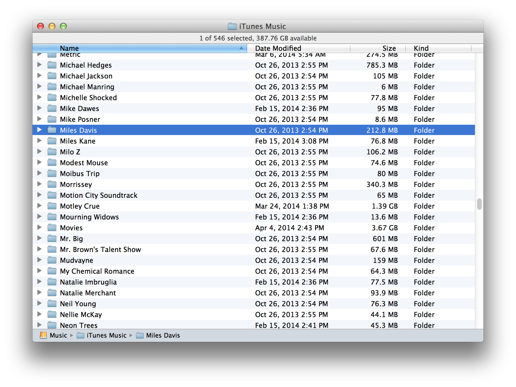Expand the Michael Hedges folder disclosure triangle
The height and width of the screenshot is (387, 516).
[39, 65]
